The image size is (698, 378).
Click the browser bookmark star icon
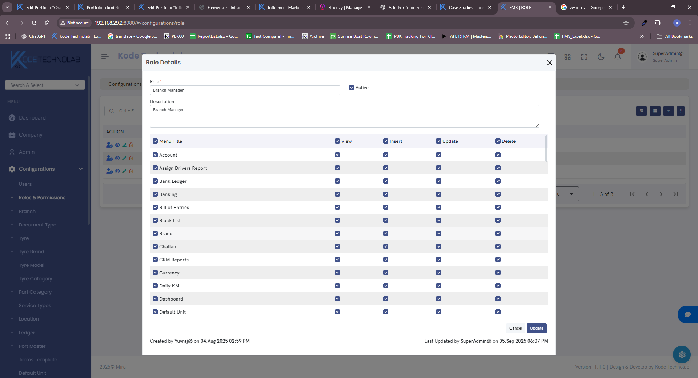(x=626, y=23)
